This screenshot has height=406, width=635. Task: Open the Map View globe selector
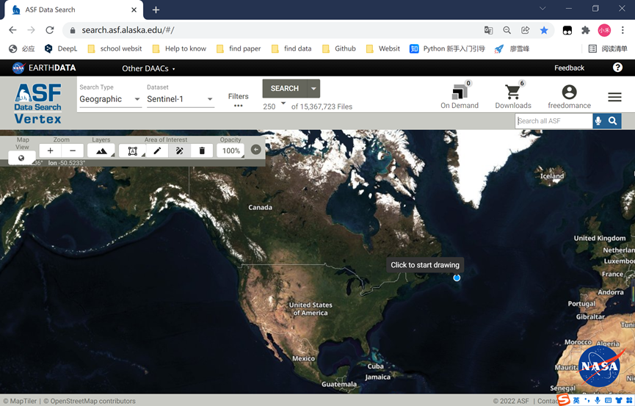coord(21,158)
